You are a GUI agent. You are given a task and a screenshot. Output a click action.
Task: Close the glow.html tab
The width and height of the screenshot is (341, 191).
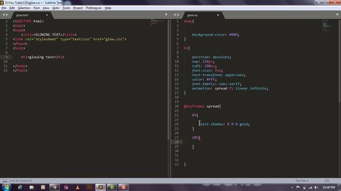click(x=47, y=15)
